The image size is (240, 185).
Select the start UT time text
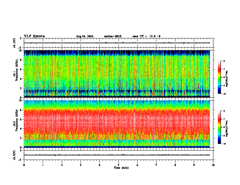click(x=146, y=36)
